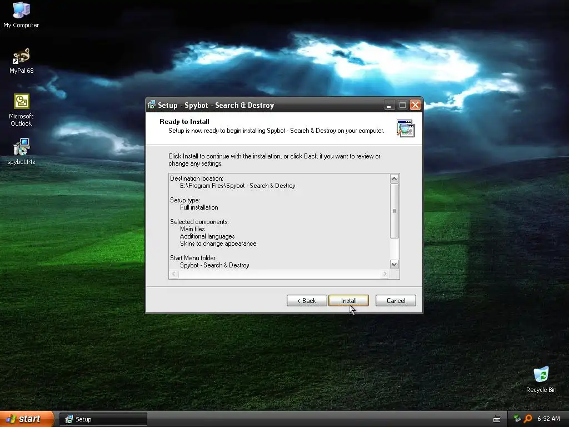The height and width of the screenshot is (427, 569).
Task: Select the MyPal 68 desktop shortcut
Action: pos(21,61)
